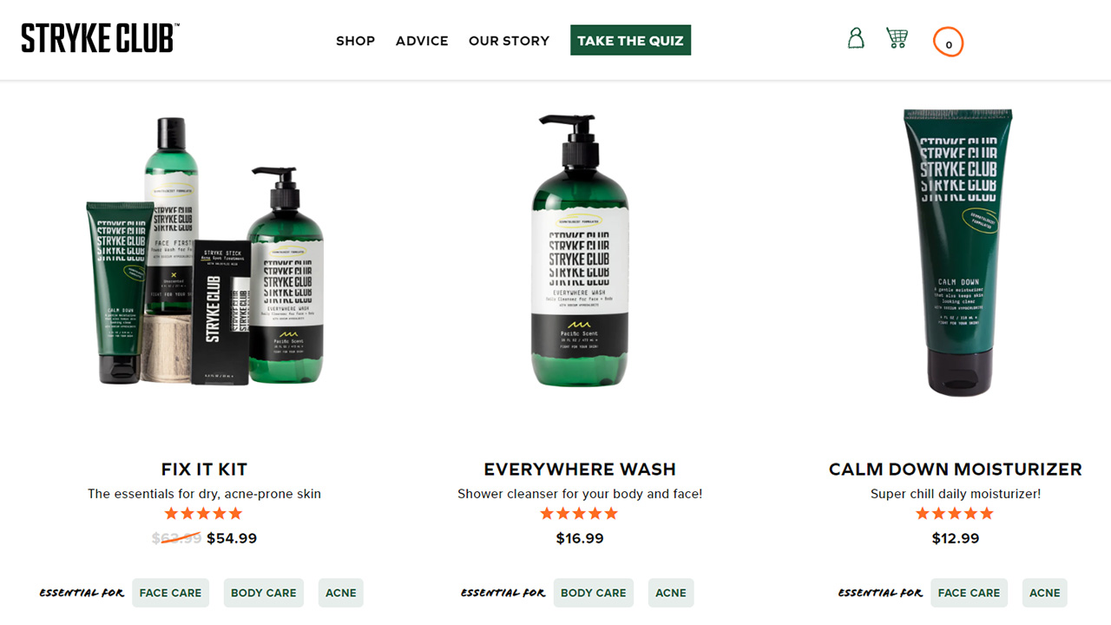Click the Fix It Kit title link

pos(204,470)
